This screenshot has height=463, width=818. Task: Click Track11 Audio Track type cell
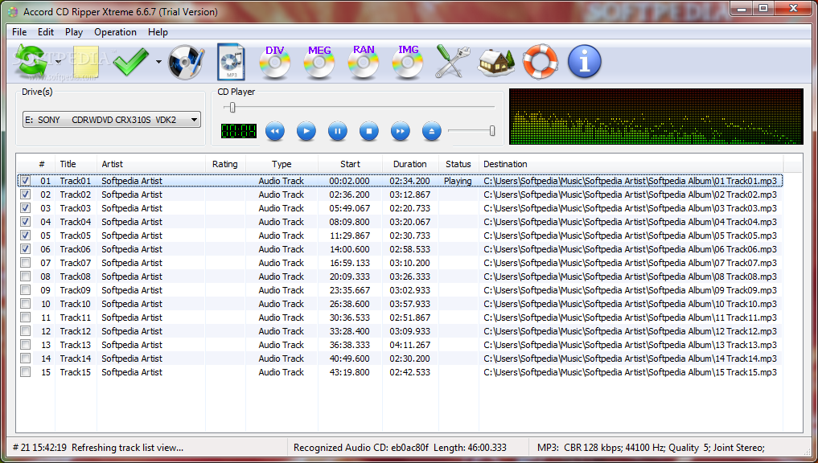(x=282, y=317)
